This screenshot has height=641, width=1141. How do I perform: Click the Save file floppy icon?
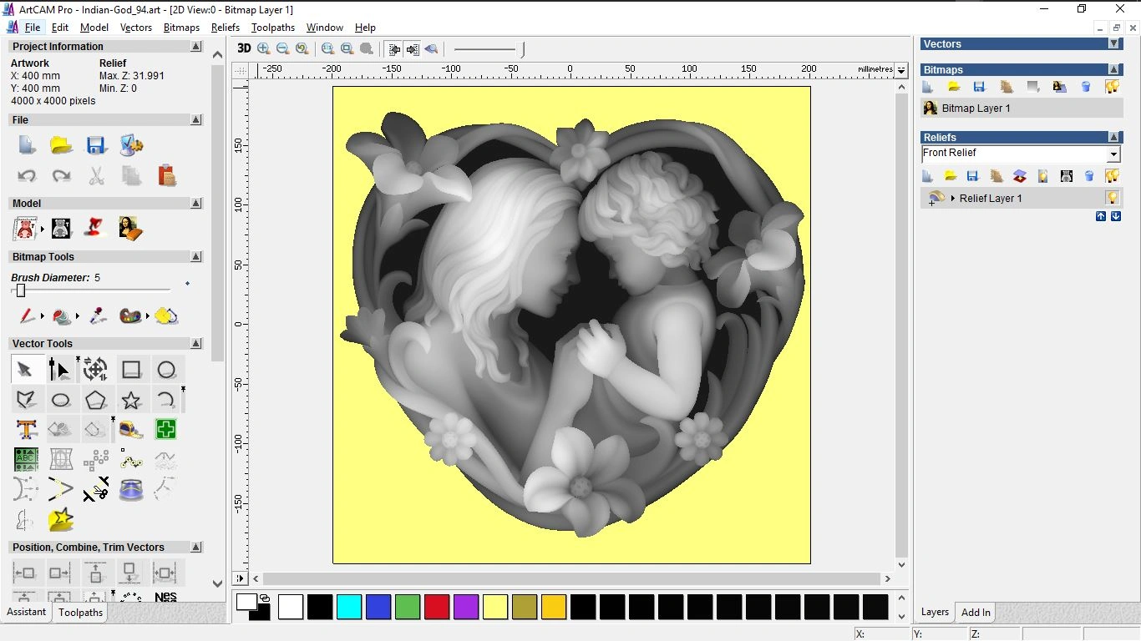coord(96,145)
